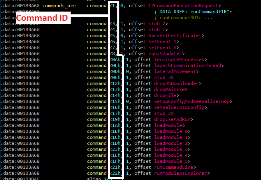Open the runJSUpdater offset reference
Image resolution: width=261 pixels, height=180 pixels.
165,53
